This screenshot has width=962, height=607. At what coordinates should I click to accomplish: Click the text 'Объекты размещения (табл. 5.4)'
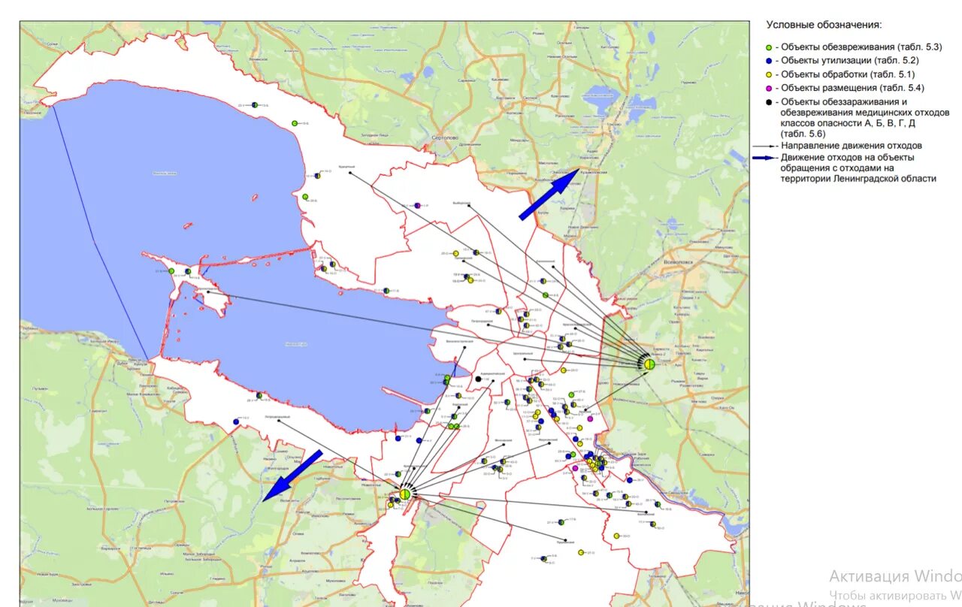(852, 88)
